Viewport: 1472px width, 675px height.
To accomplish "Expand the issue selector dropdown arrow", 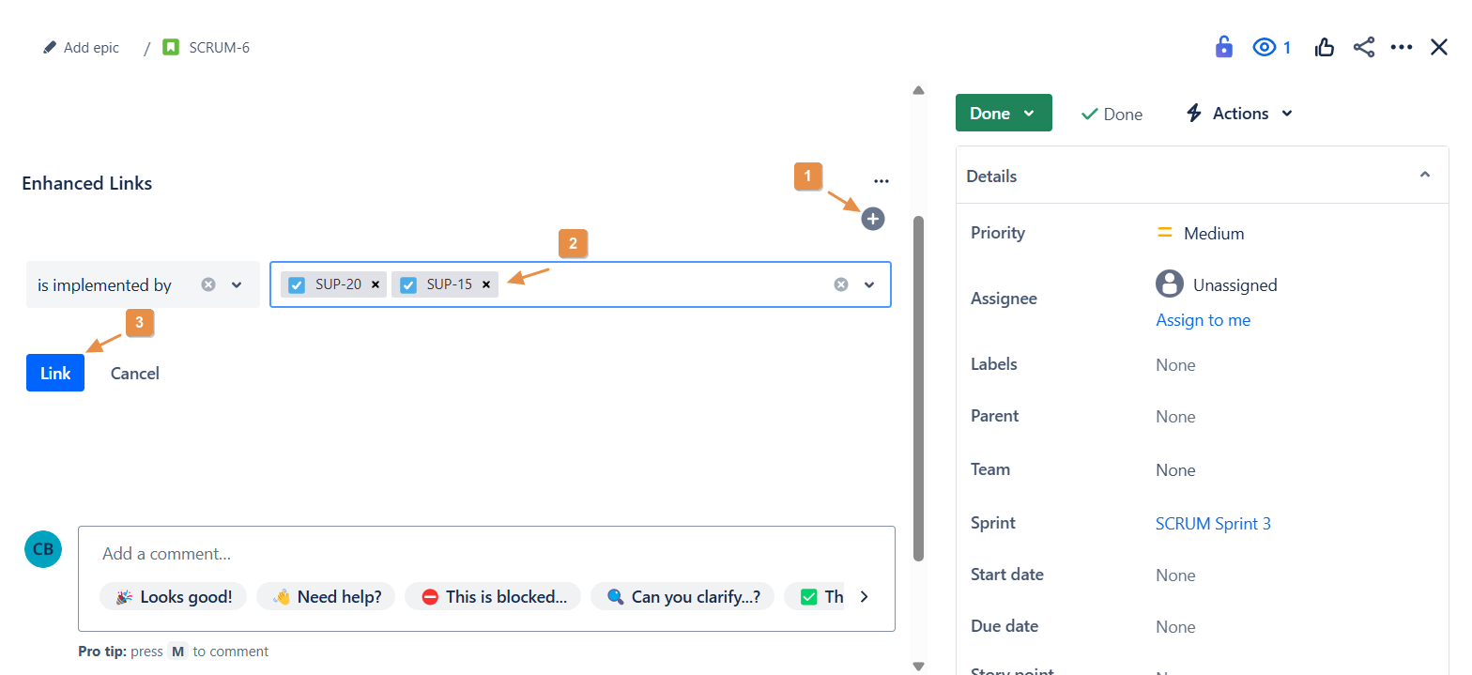I will click(869, 284).
